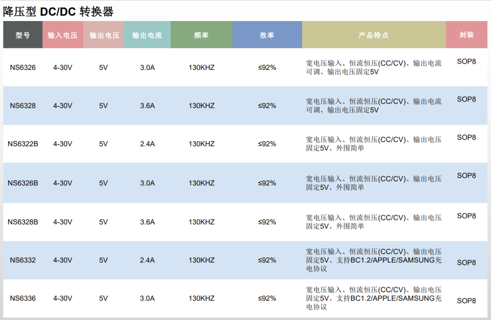Click ≤92% efficiency in NS6322B row

(267, 144)
